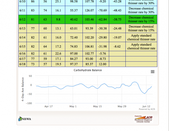
Task: Select the 6/11 date cell
Action: coord(22,10)
